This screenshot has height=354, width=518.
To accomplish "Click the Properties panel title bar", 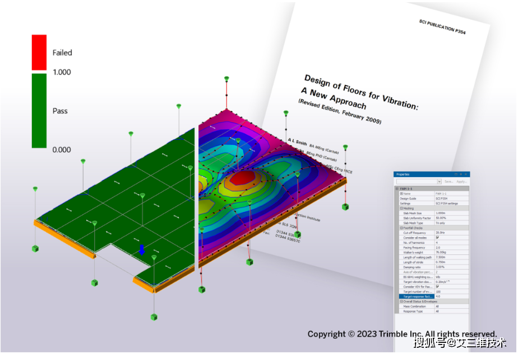I will [431, 174].
